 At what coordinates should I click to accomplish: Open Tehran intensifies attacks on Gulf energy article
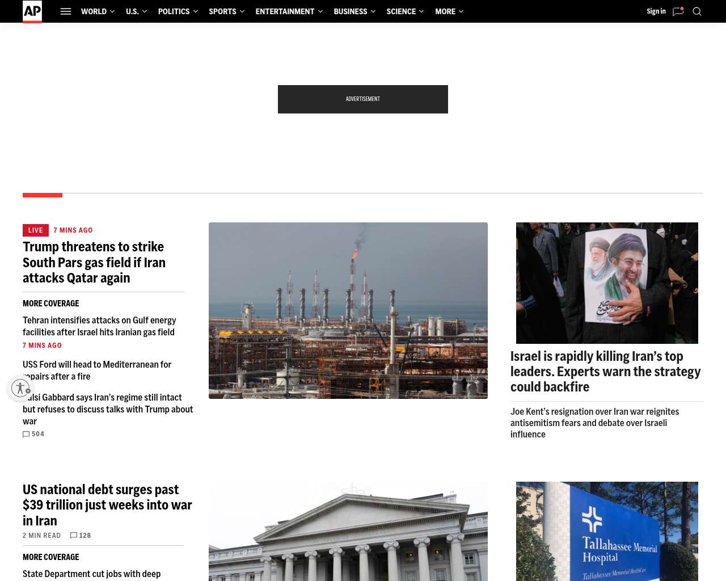pyautogui.click(x=99, y=326)
